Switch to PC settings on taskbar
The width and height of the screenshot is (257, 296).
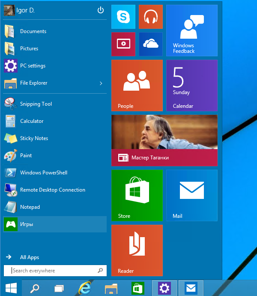(164, 288)
